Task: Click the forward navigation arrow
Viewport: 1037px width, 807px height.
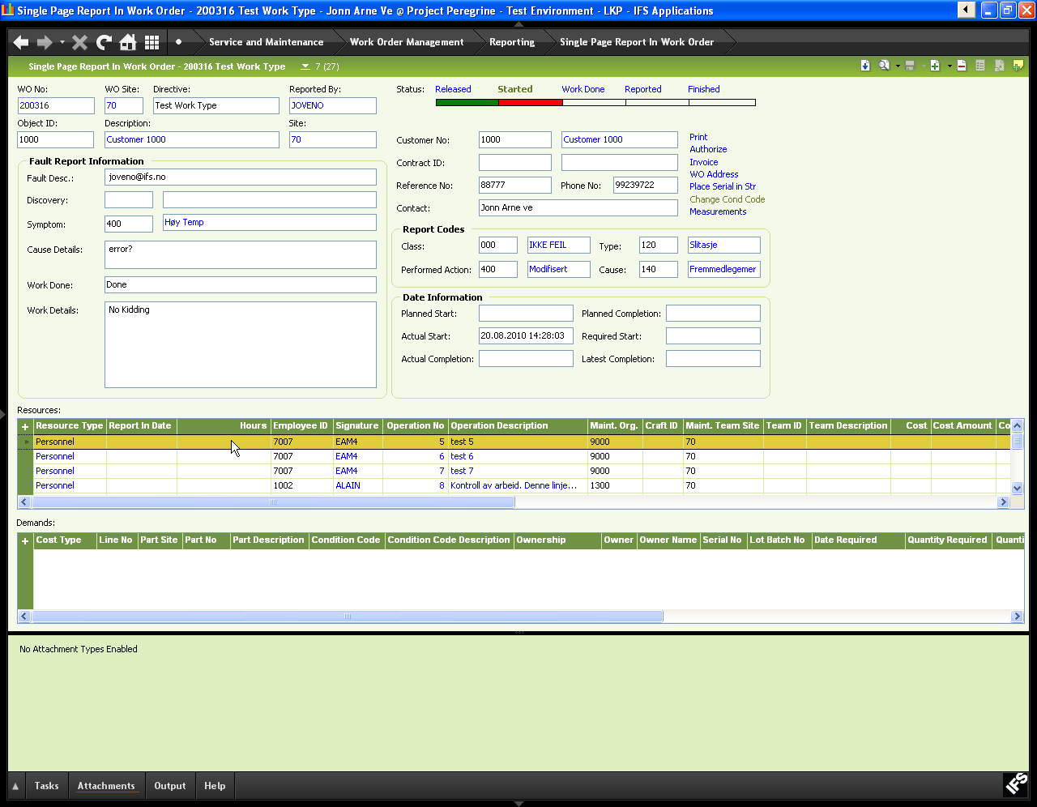Action: [45, 42]
